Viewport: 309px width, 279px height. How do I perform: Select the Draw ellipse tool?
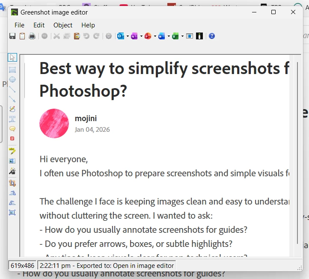pyautogui.click(x=12, y=80)
